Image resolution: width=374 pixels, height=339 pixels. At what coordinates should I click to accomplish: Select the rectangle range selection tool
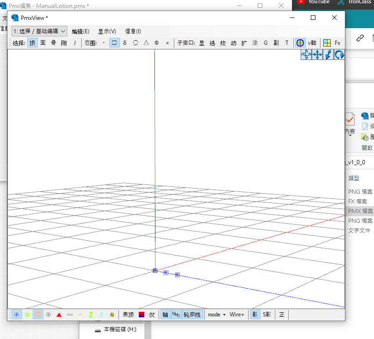(x=114, y=43)
